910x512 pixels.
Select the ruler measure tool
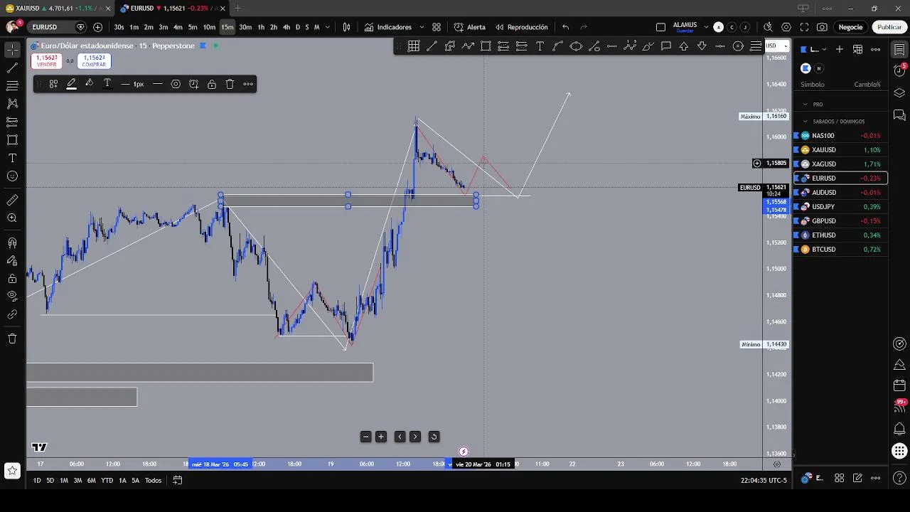click(12, 201)
